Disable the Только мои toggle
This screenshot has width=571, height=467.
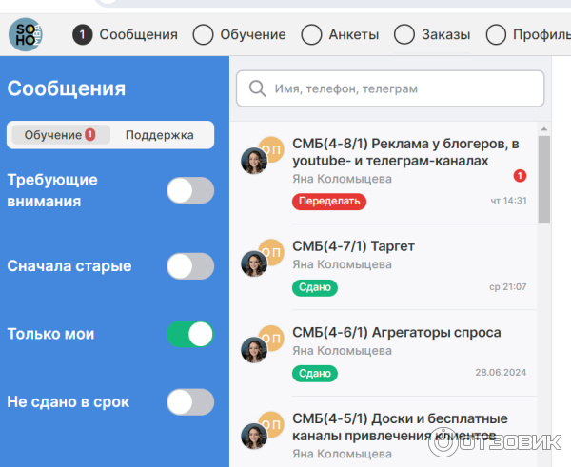click(x=190, y=334)
